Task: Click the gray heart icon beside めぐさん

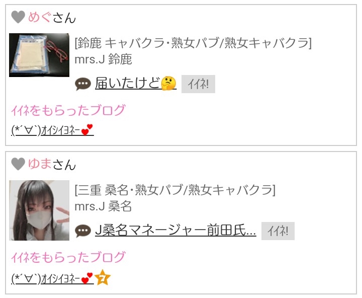Action: click(x=18, y=17)
